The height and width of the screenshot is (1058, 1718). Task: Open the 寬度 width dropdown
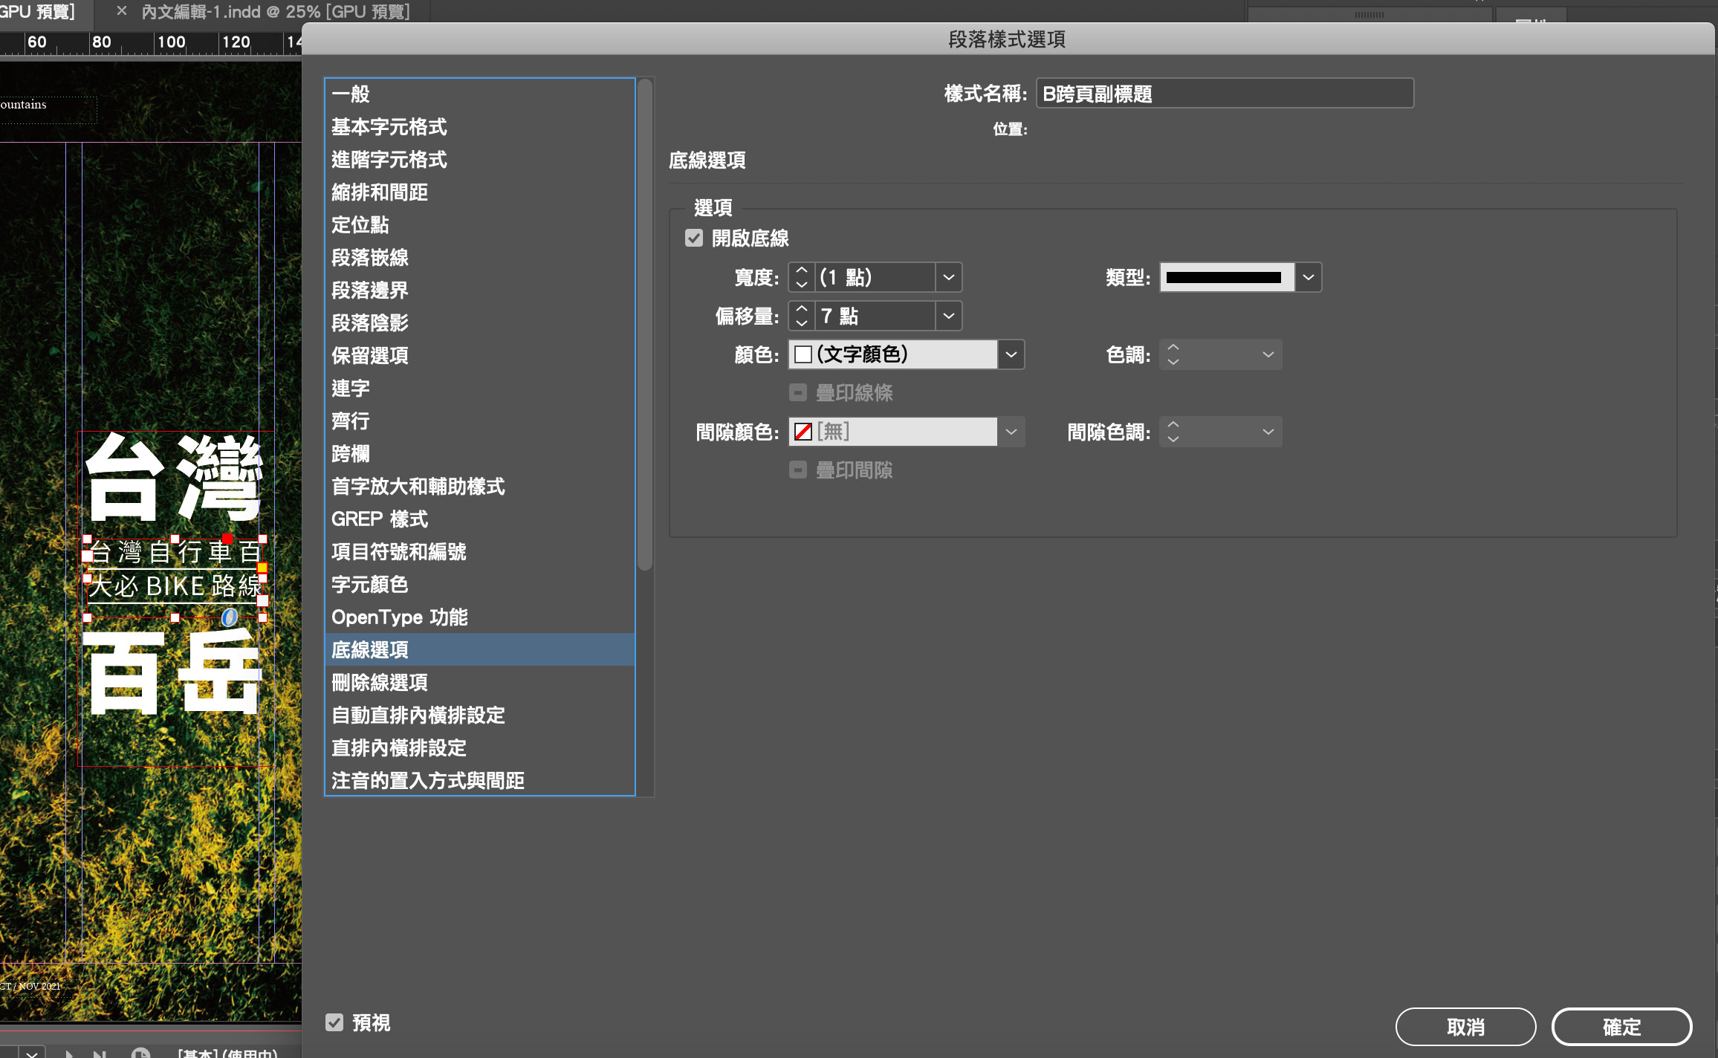[948, 277]
